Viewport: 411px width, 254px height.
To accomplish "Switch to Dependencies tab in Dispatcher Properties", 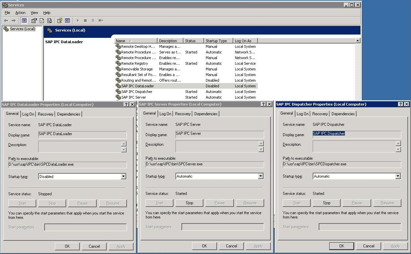I will (x=343, y=114).
